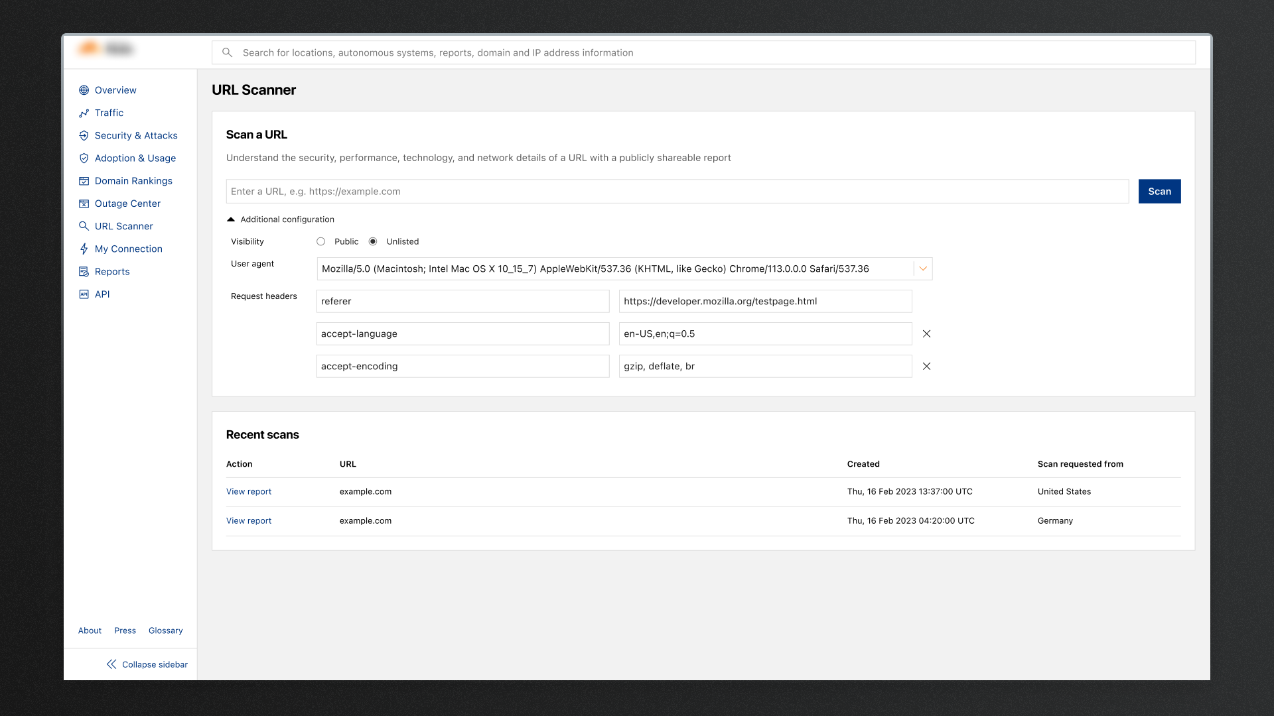Click the Domain Rankings icon
The height and width of the screenshot is (716, 1274).
(x=84, y=181)
